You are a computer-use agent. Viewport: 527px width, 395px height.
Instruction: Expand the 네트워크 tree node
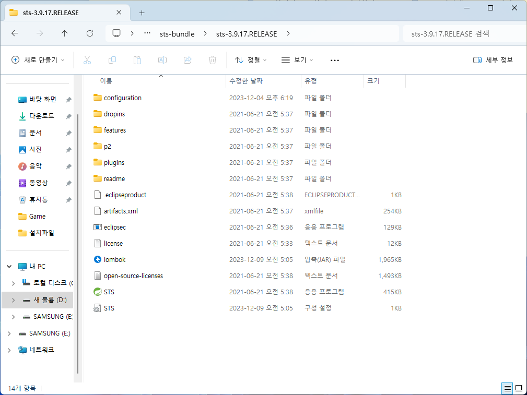[9, 350]
